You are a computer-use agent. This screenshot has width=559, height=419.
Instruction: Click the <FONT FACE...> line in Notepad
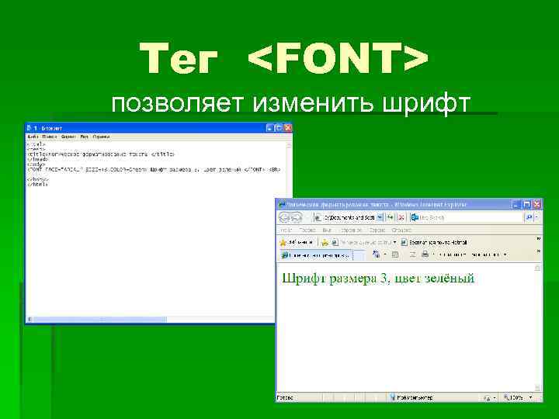[154, 170]
